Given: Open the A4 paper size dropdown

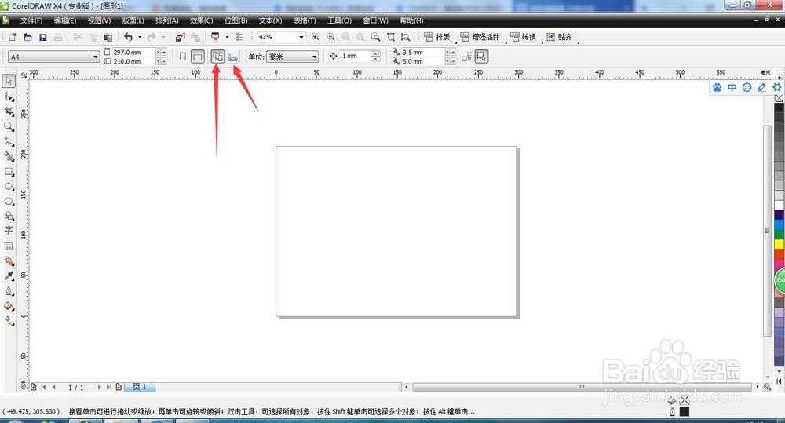Looking at the screenshot, I should pyautogui.click(x=95, y=57).
